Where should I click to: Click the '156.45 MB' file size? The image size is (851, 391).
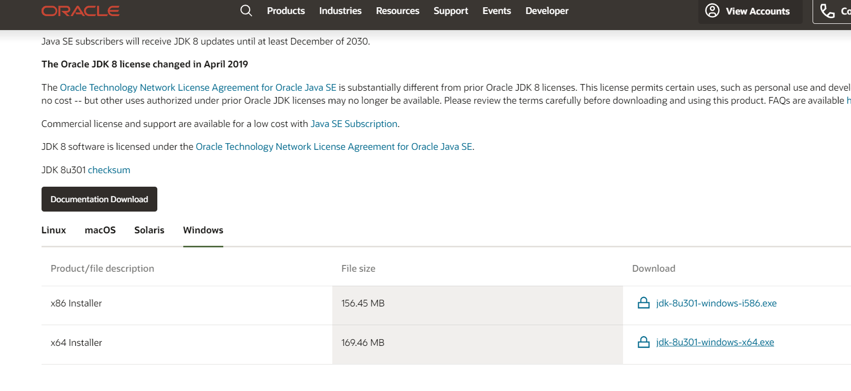click(x=363, y=303)
